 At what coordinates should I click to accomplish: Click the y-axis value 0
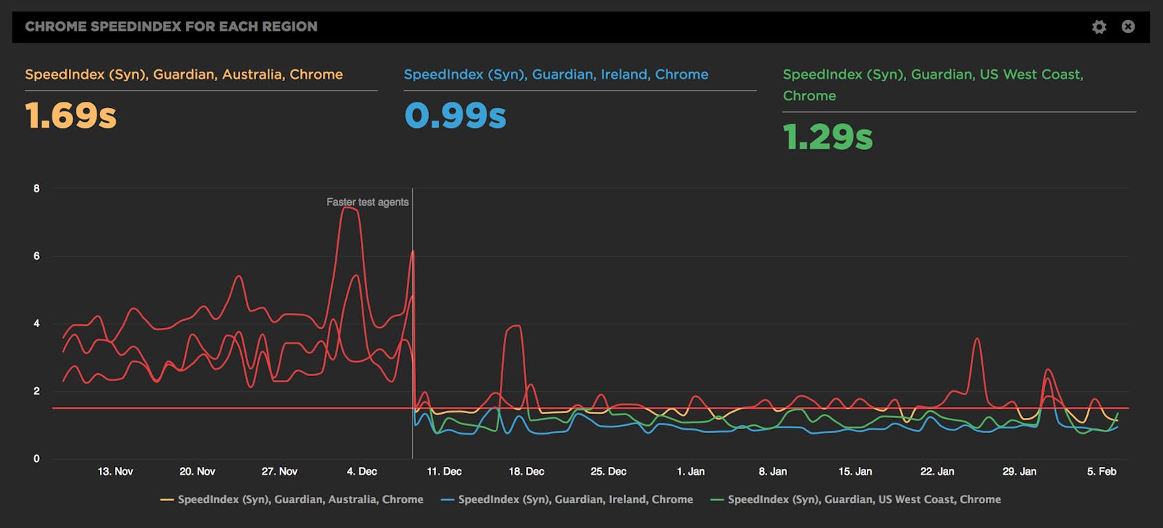(36, 459)
